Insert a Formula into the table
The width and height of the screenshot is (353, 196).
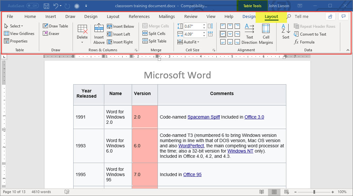pyautogui.click(x=304, y=42)
